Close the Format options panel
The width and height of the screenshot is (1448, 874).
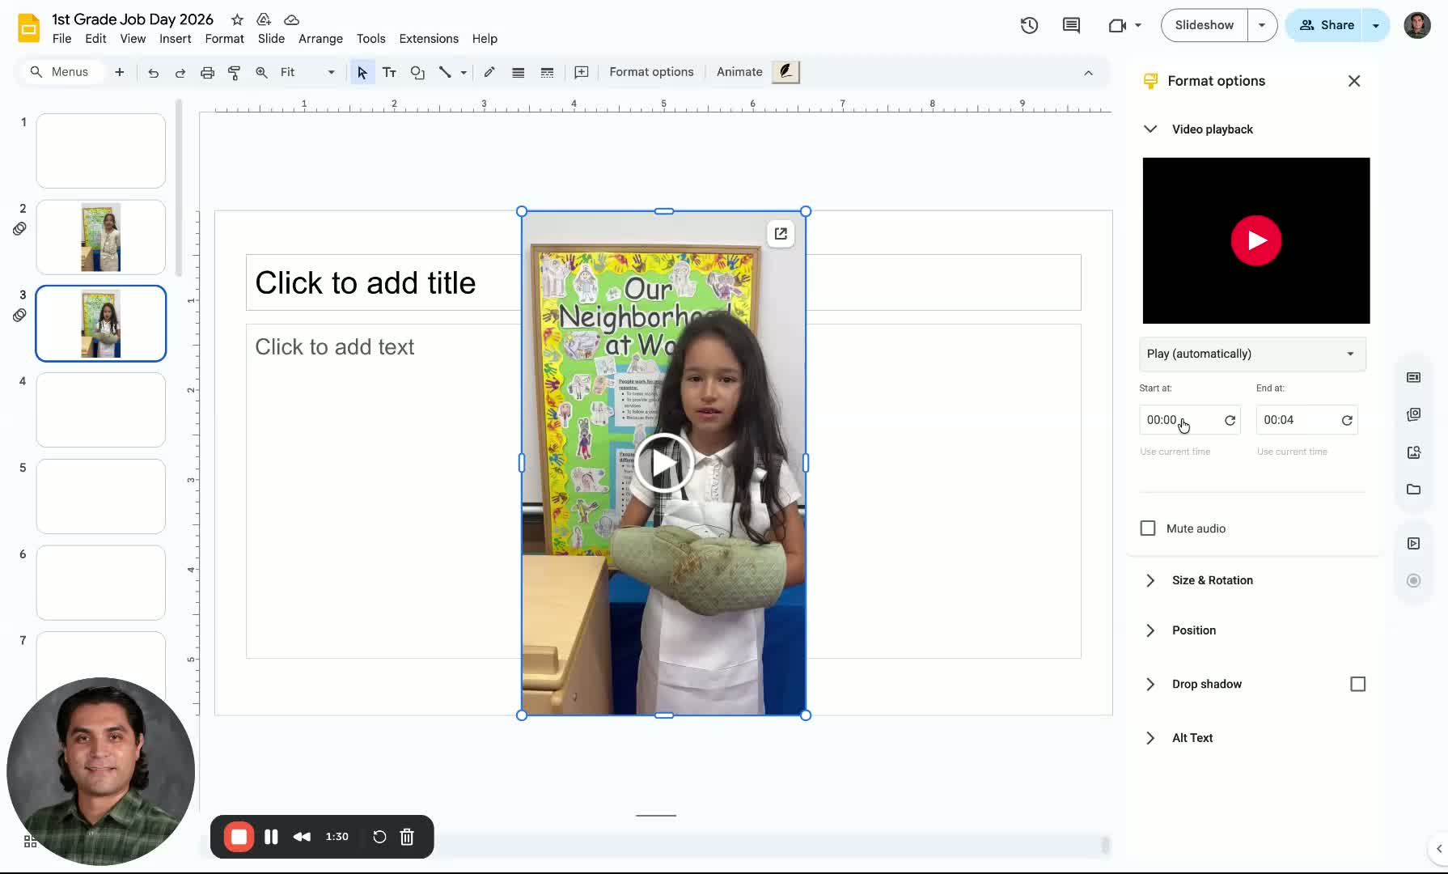click(x=1354, y=81)
